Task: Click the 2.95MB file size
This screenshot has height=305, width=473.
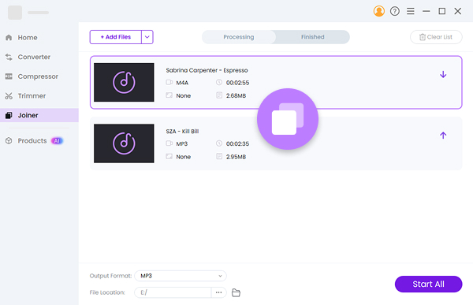Action: 236,157
